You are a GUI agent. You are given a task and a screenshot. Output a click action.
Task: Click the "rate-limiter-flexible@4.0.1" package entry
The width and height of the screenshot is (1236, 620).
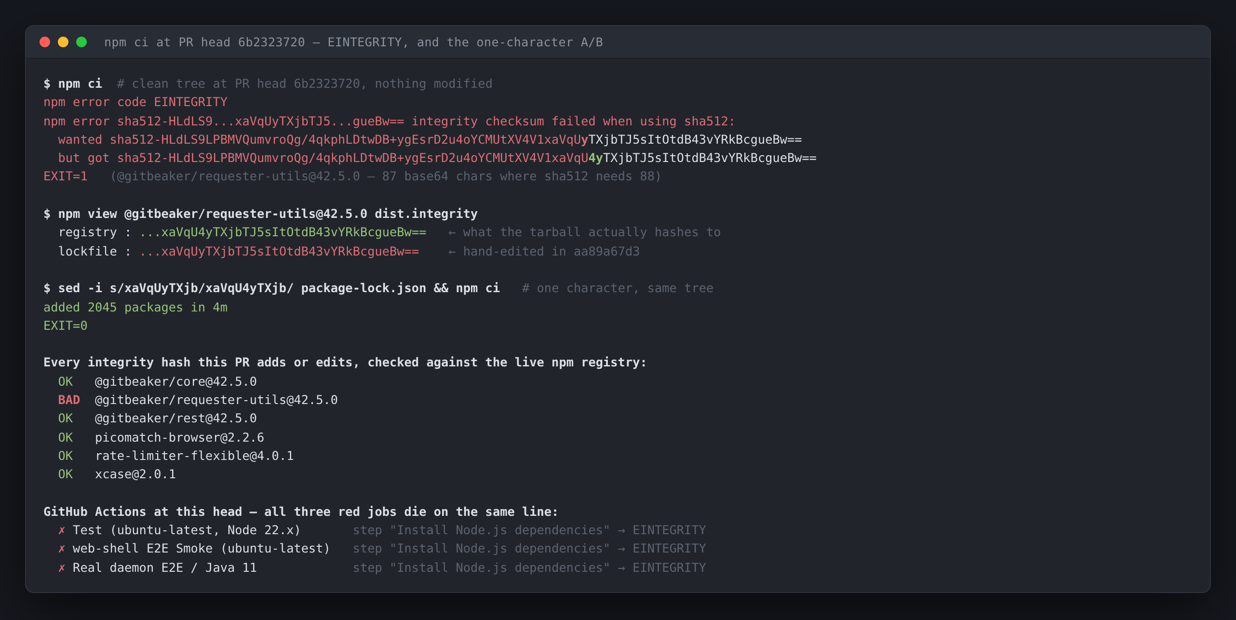click(194, 456)
